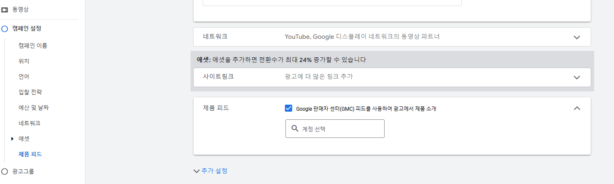Click the 광고그룹 step circle icon
The image size is (614, 184).
point(5,172)
